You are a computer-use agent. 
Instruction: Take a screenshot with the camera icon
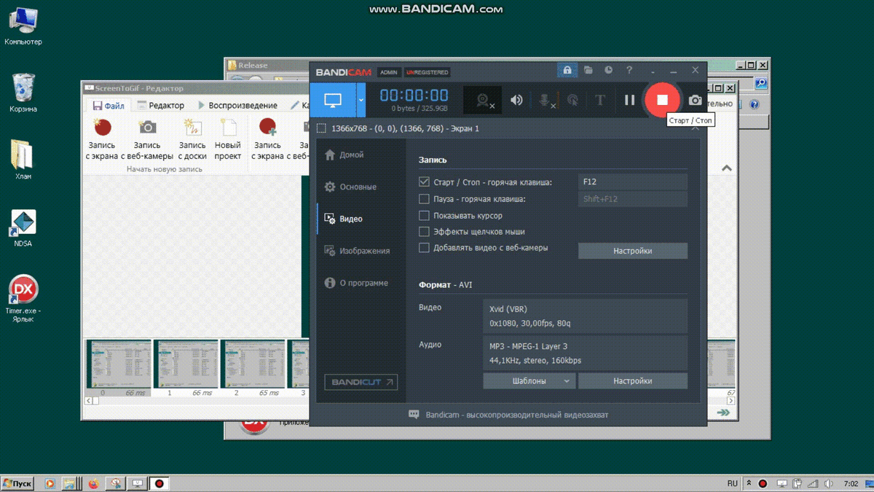click(694, 100)
